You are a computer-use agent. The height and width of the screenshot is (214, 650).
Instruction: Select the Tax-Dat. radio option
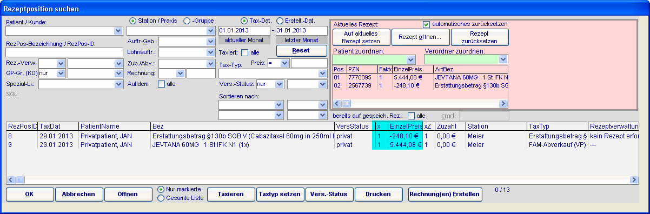pos(244,21)
